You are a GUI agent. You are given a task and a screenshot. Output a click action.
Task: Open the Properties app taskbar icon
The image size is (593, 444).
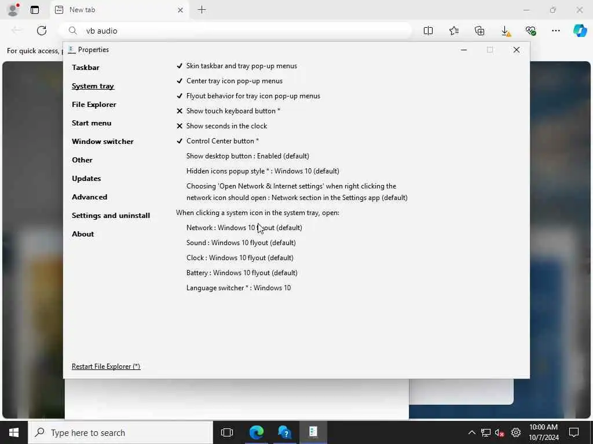(x=313, y=432)
